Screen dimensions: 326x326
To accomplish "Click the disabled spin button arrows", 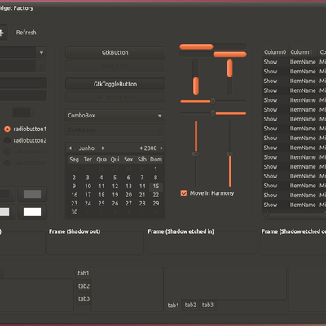I will coord(33,112).
